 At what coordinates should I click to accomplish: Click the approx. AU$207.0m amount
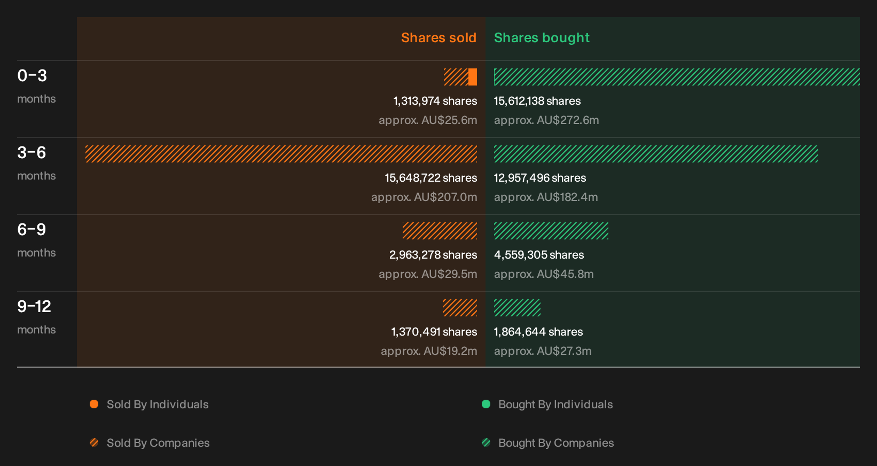click(x=424, y=197)
